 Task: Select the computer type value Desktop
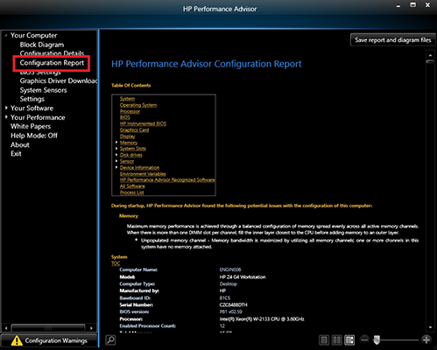[229, 283]
